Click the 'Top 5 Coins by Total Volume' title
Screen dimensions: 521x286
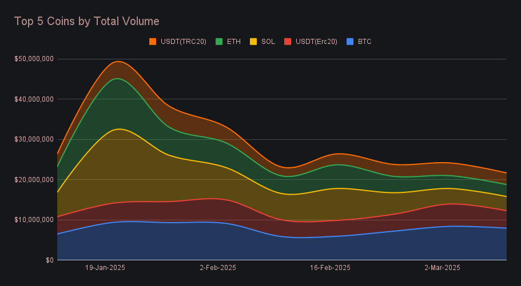[x=86, y=21]
